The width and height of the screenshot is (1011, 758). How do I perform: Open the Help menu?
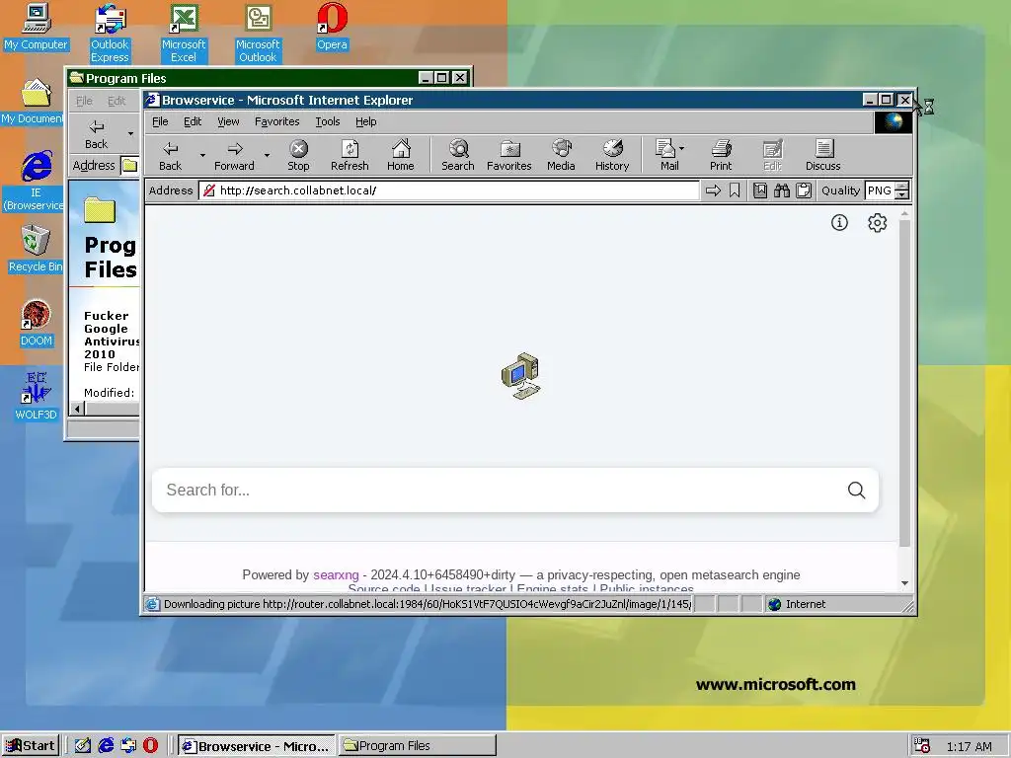coord(365,121)
